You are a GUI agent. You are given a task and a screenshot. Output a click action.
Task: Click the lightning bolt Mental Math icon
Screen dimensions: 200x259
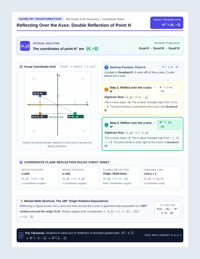click(21, 201)
